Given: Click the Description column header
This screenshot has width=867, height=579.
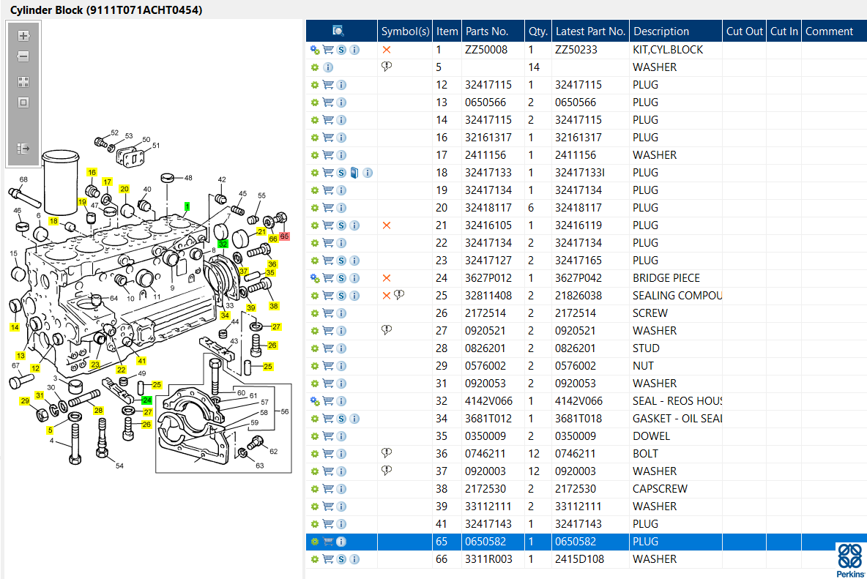Looking at the screenshot, I should (661, 31).
